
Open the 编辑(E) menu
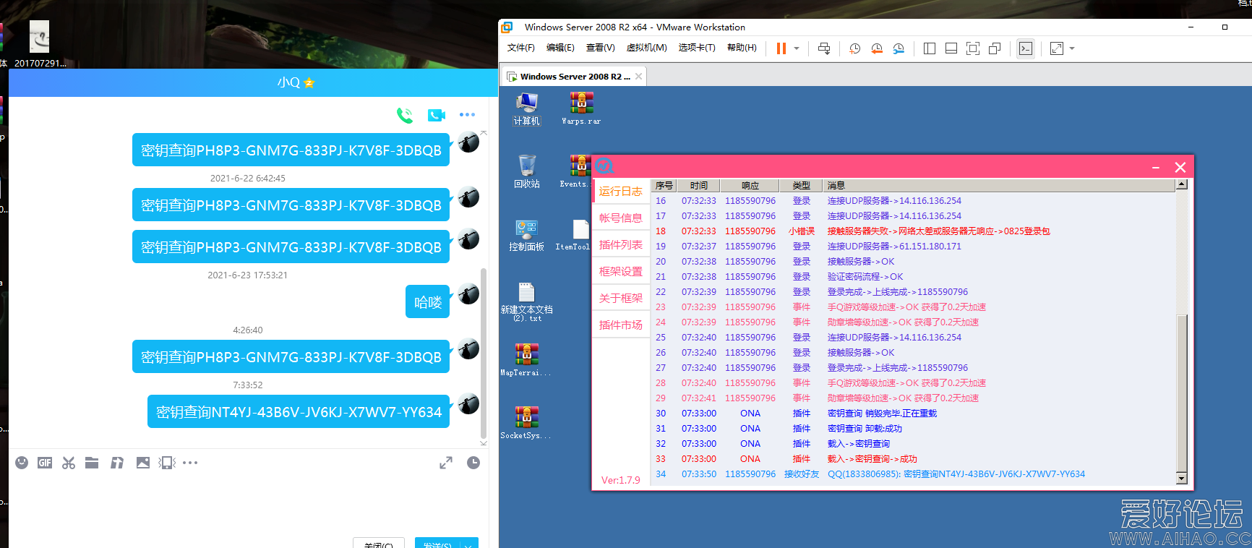coord(560,48)
